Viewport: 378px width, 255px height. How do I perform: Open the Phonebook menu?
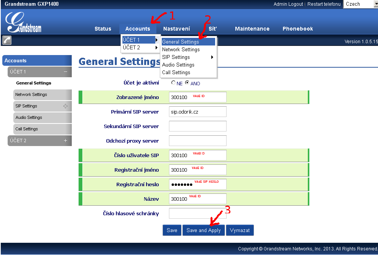(x=298, y=29)
